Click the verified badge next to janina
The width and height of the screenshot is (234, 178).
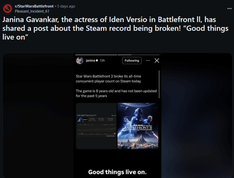pyautogui.click(x=97, y=61)
